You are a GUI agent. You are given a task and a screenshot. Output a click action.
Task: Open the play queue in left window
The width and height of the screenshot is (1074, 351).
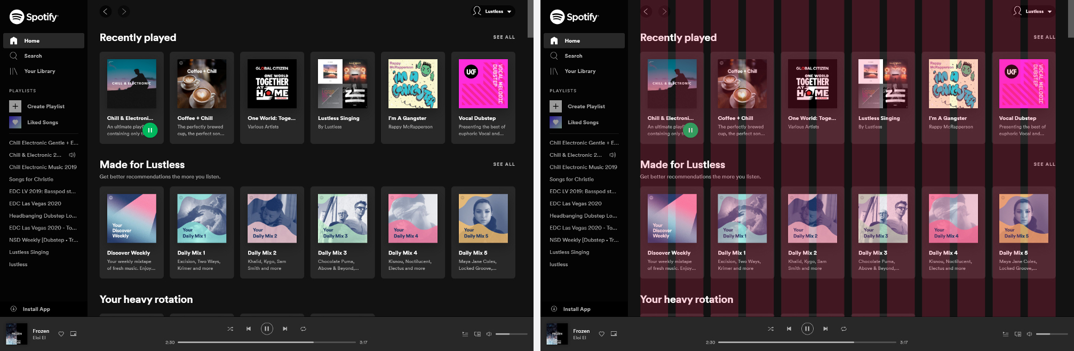tap(465, 334)
